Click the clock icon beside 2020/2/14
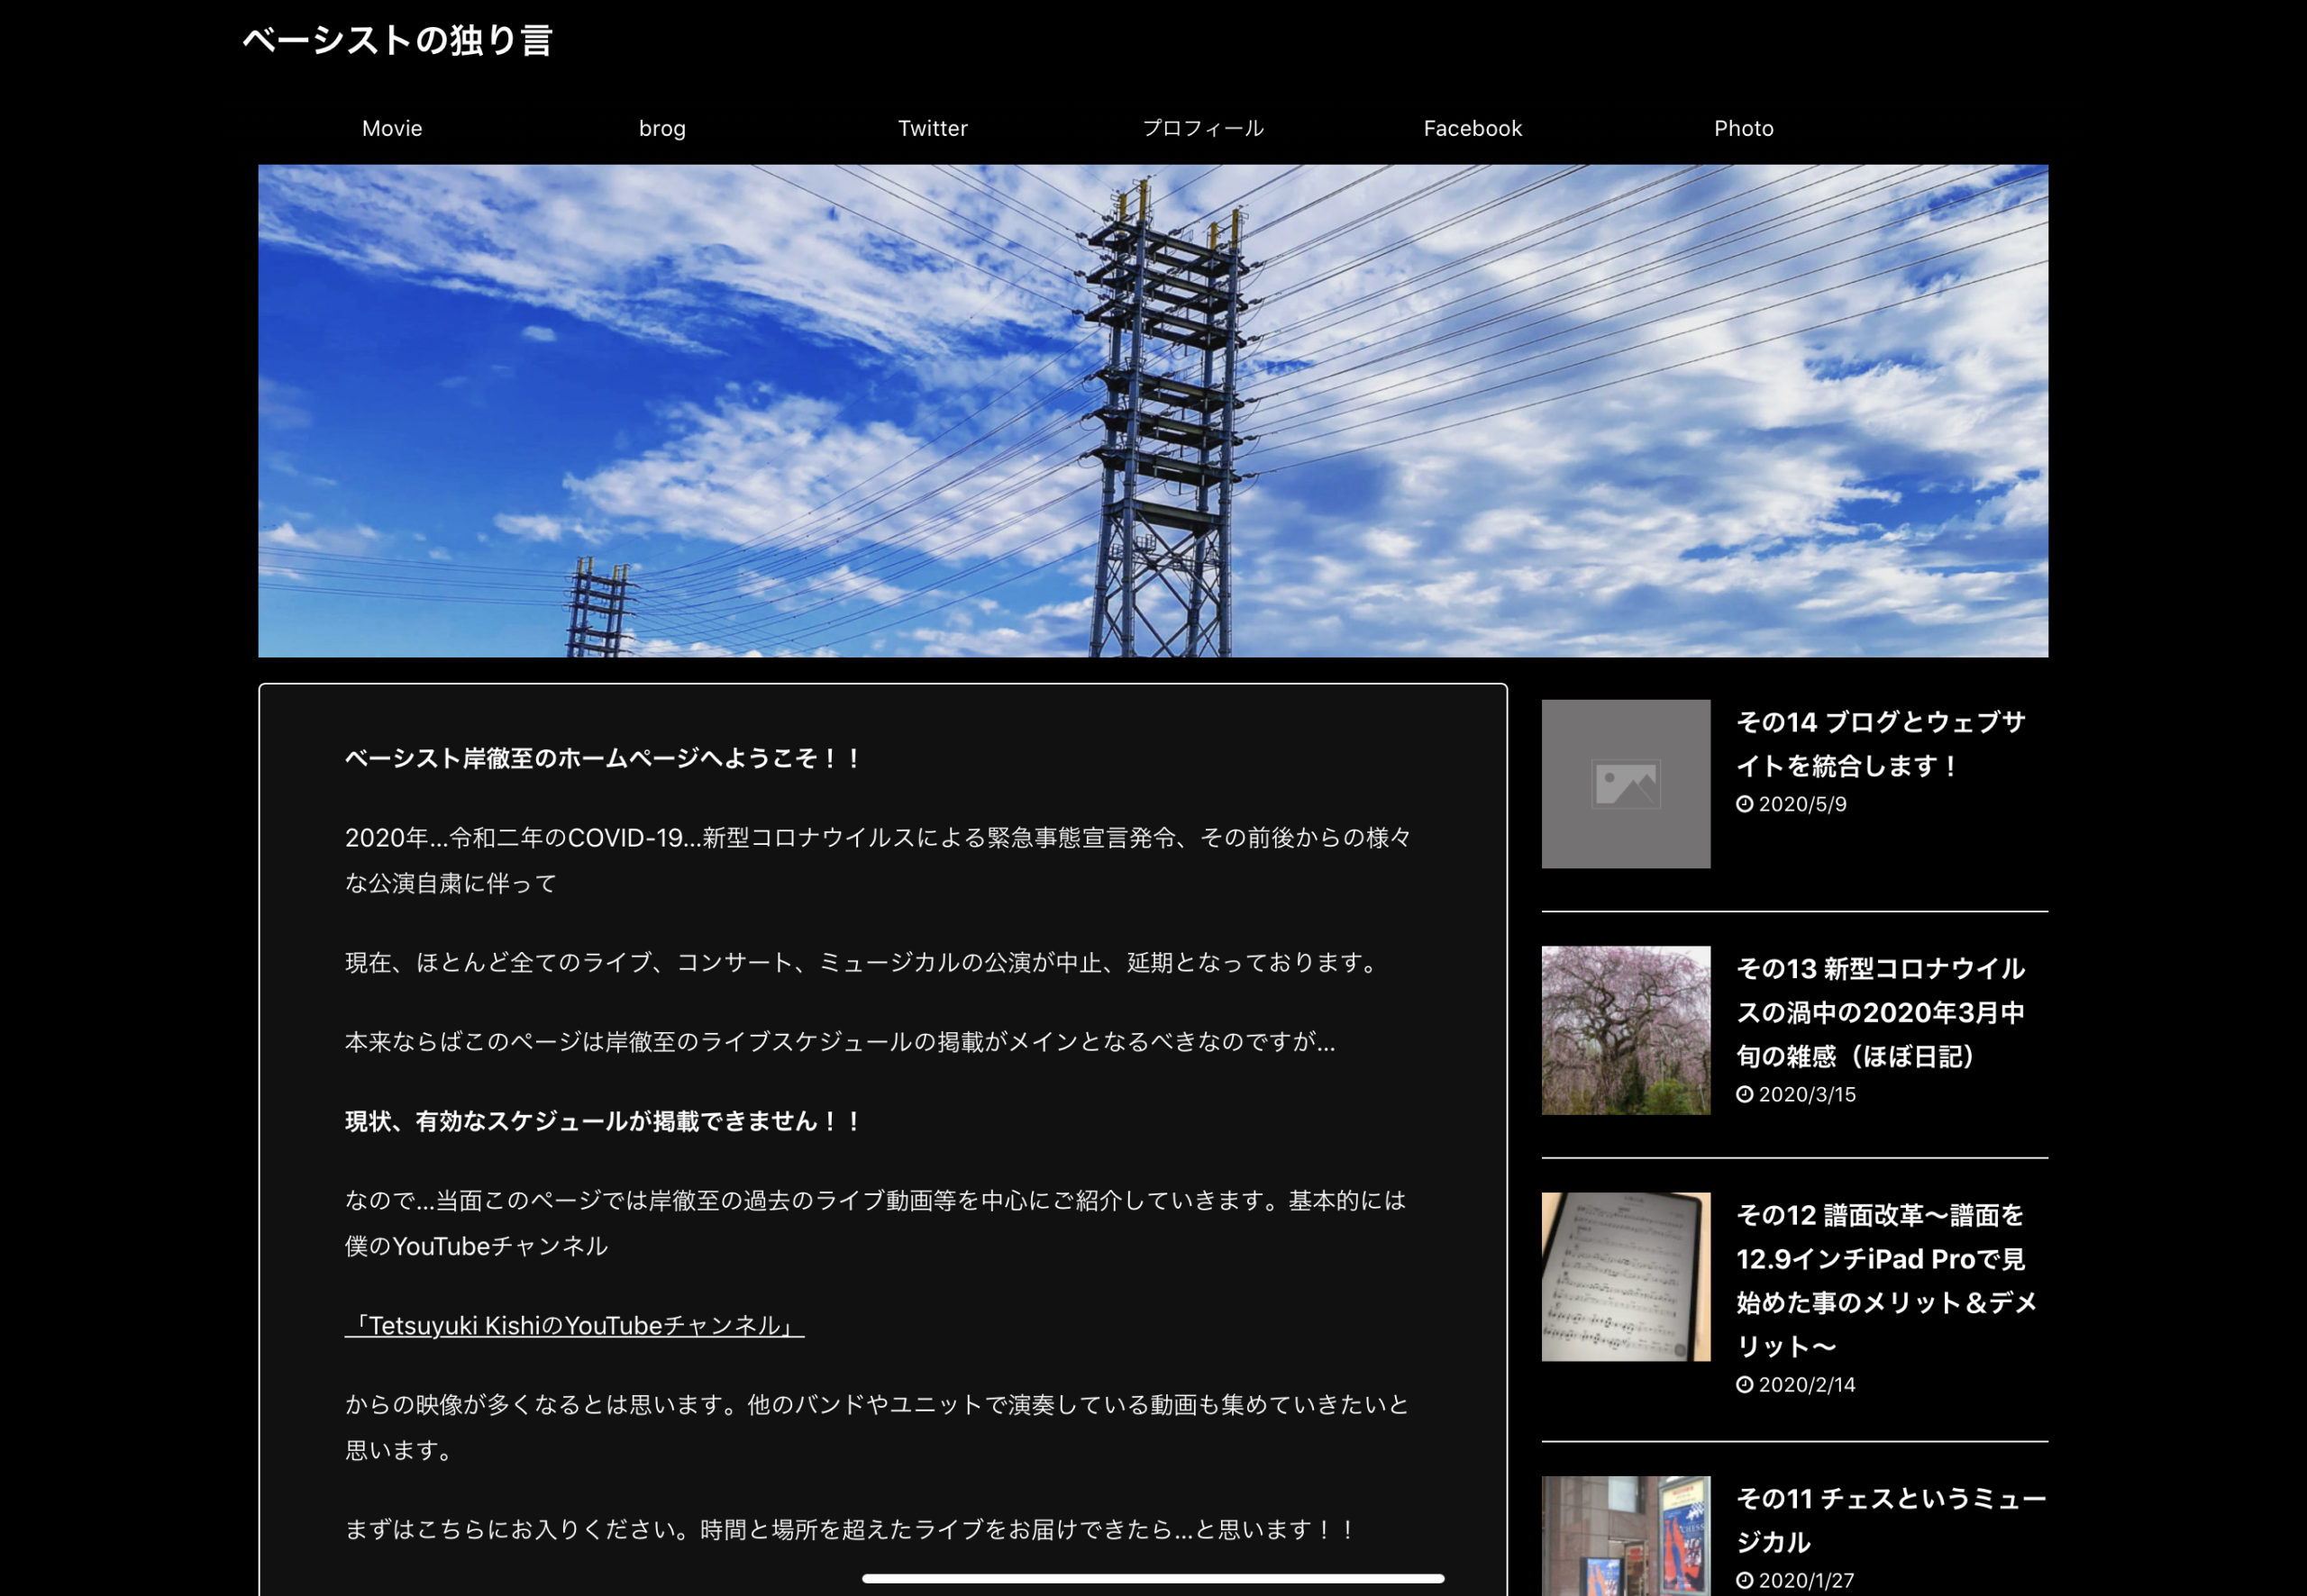Viewport: 2307px width, 1596px height. click(1745, 1384)
